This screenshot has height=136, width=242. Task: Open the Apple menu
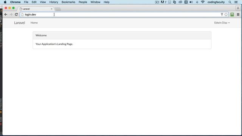(x=5, y=2)
